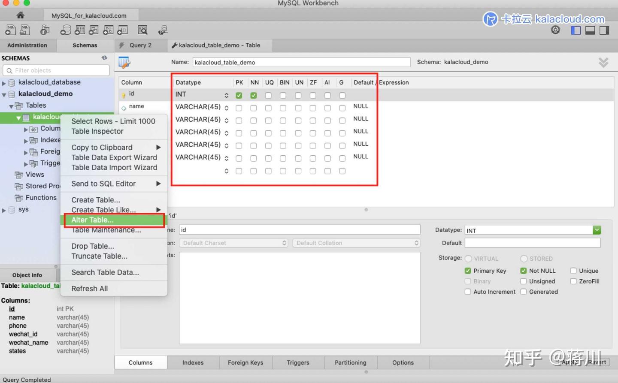The width and height of the screenshot is (618, 383).
Task: Open the Default Charset dropdown
Action: coord(233,243)
